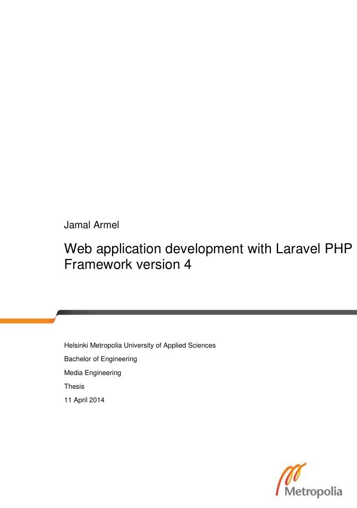Click the 'Media Engineering' text
The width and height of the screenshot is (357, 508).
(92, 372)
